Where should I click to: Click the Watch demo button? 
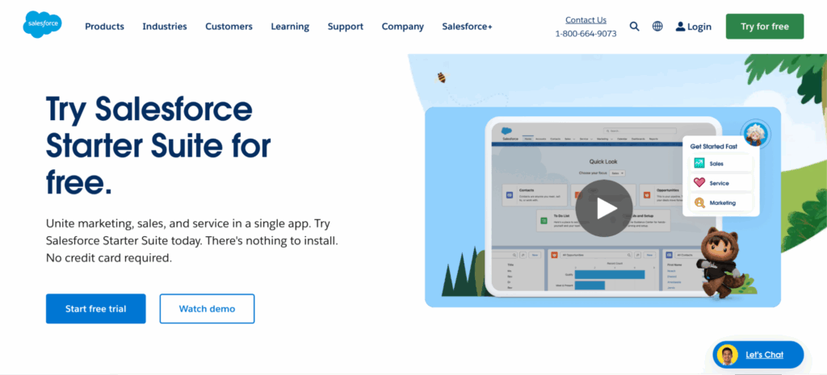tap(208, 309)
